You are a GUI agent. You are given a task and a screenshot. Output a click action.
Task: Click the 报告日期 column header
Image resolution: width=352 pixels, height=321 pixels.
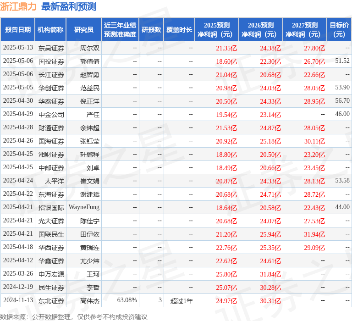tap(18, 30)
